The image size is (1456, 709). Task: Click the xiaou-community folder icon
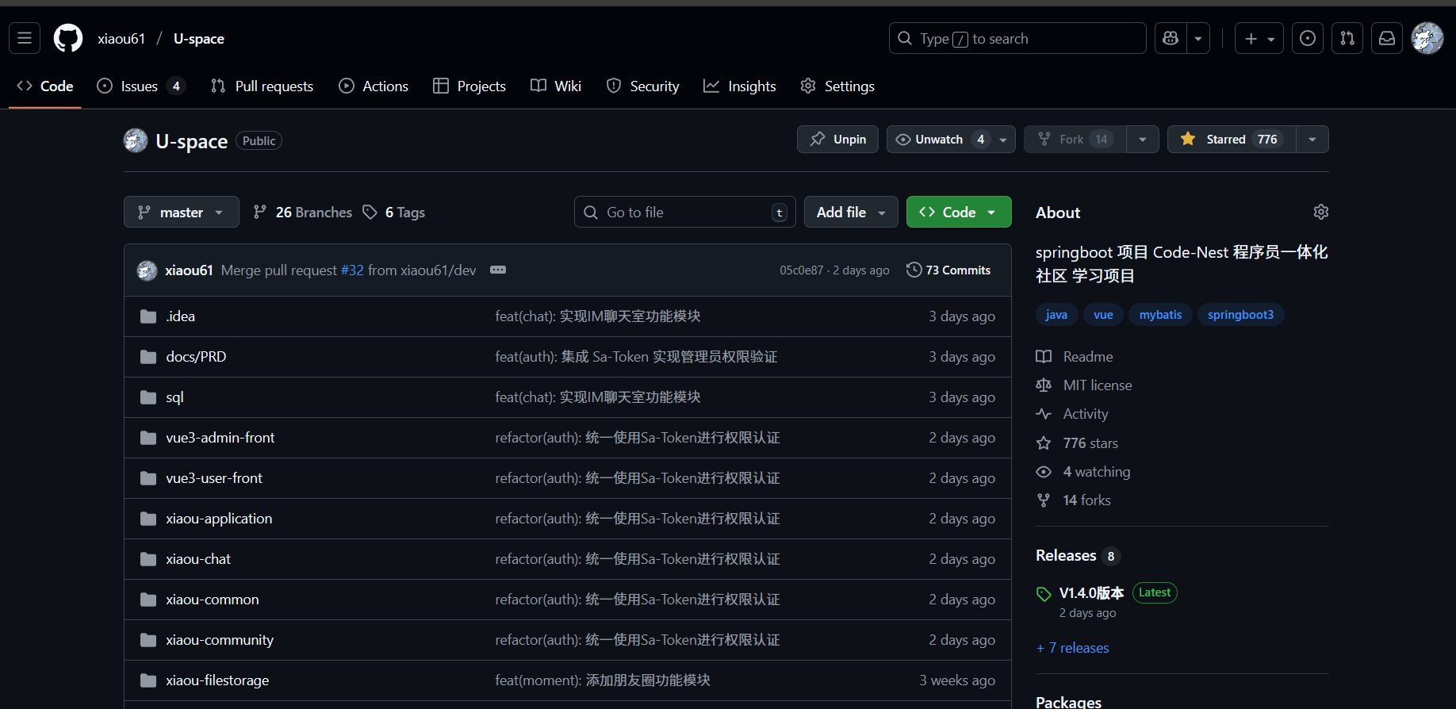pos(148,640)
